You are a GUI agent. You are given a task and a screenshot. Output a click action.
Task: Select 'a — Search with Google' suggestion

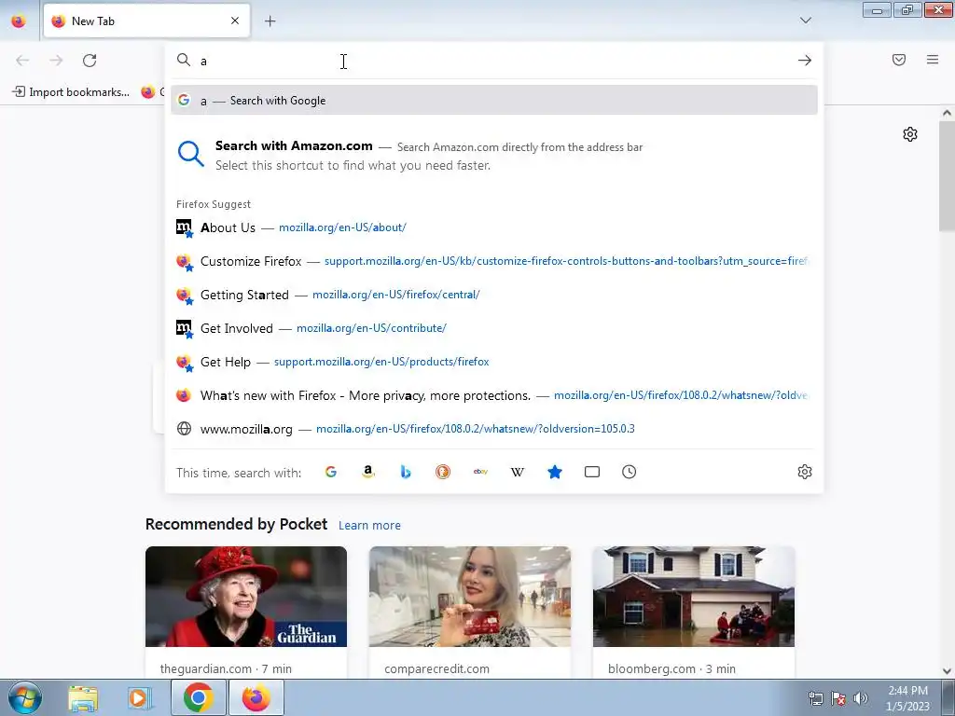(494, 101)
